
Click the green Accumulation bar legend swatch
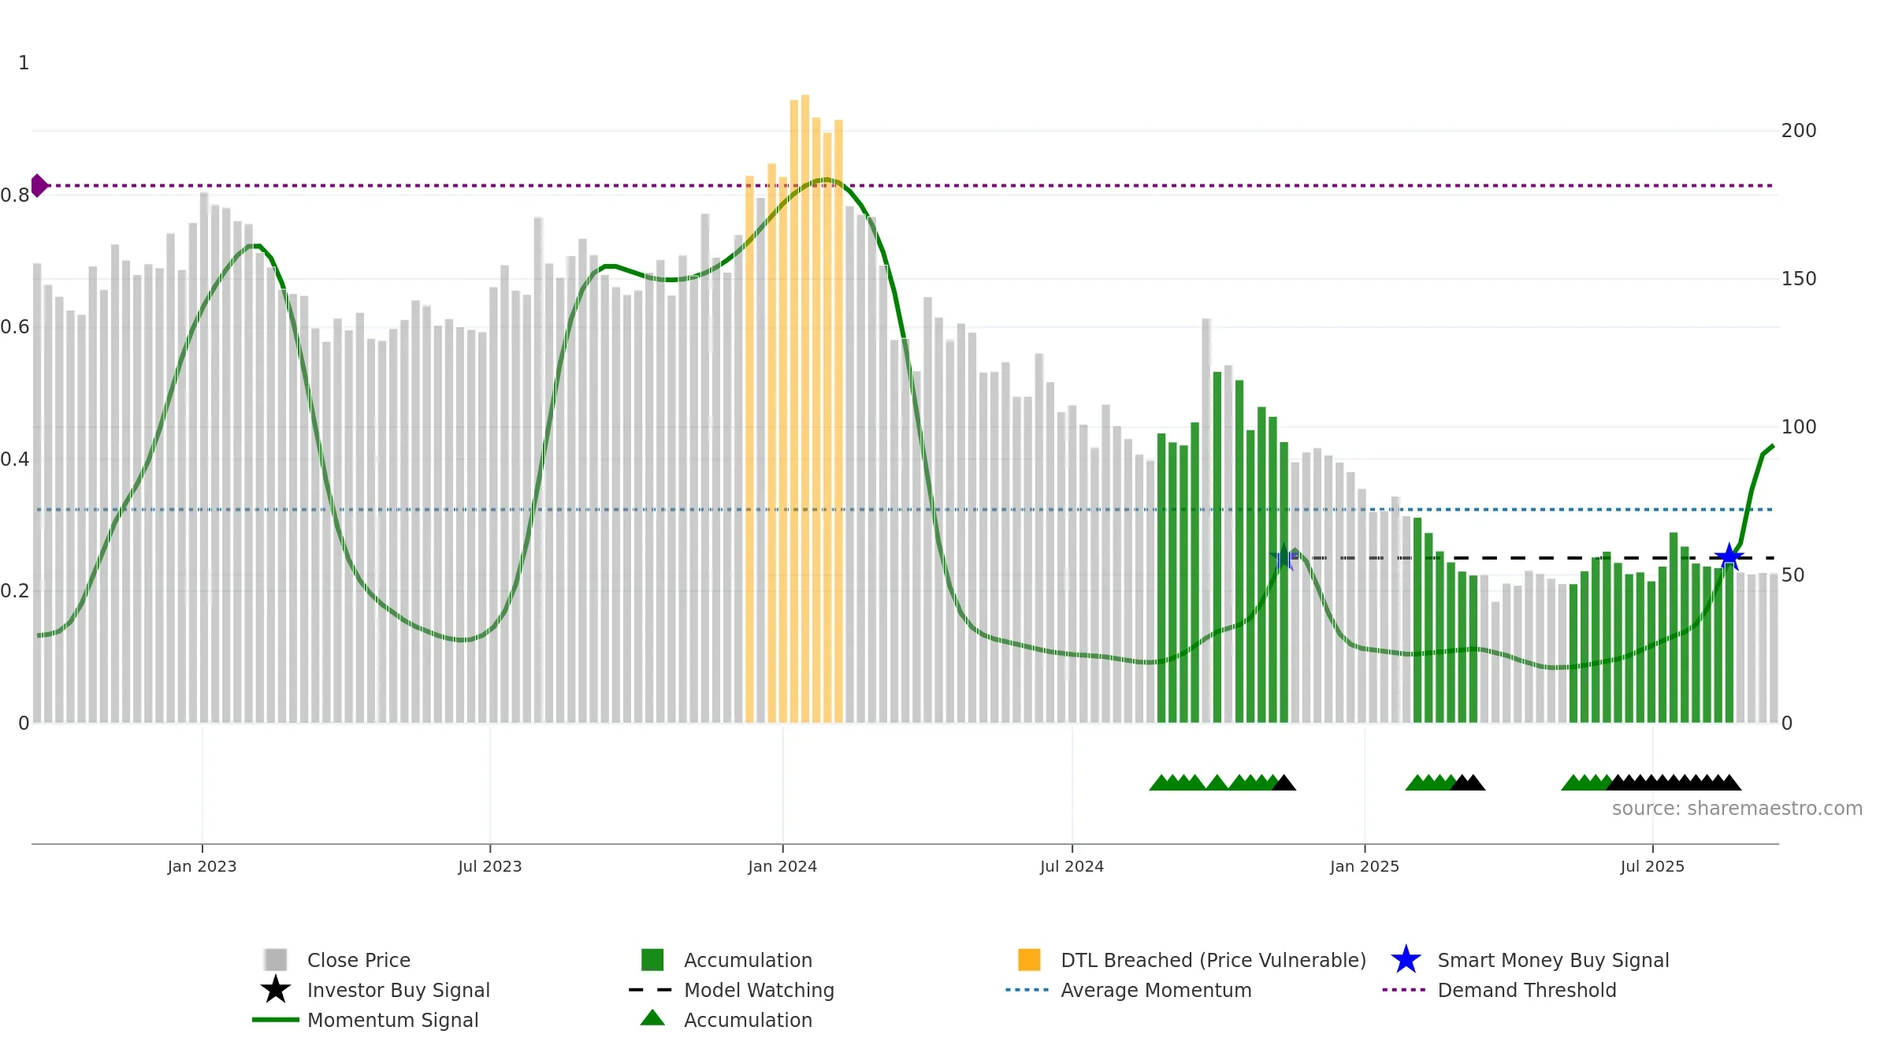(652, 959)
